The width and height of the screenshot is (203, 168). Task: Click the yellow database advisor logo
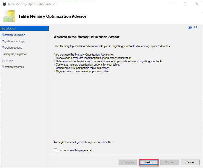click(9, 16)
